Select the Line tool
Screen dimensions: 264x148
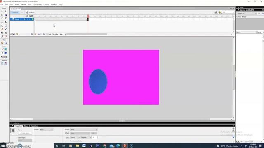[2, 18]
